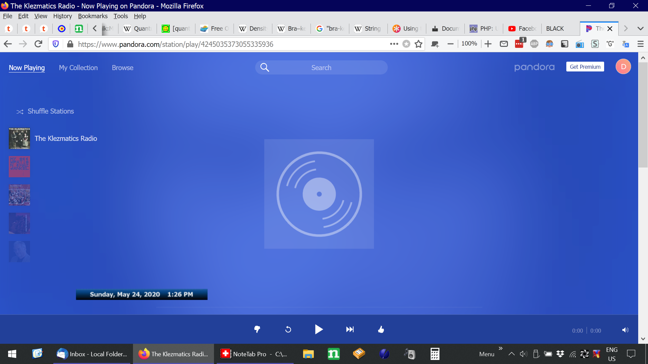Click the thumbs down icon
This screenshot has height=364, width=648.
tap(257, 329)
